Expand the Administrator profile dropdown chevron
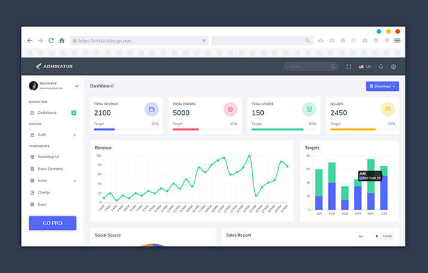Screen dimensions: 428x273 pyautogui.click(x=77, y=86)
